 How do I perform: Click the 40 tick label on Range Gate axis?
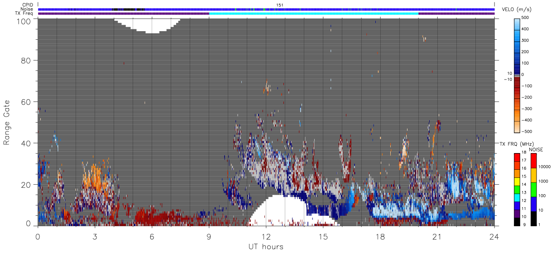[26, 143]
